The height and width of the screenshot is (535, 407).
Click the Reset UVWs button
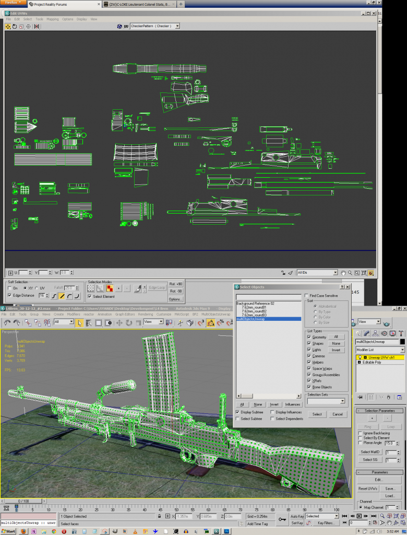pyautogui.click(x=367, y=489)
